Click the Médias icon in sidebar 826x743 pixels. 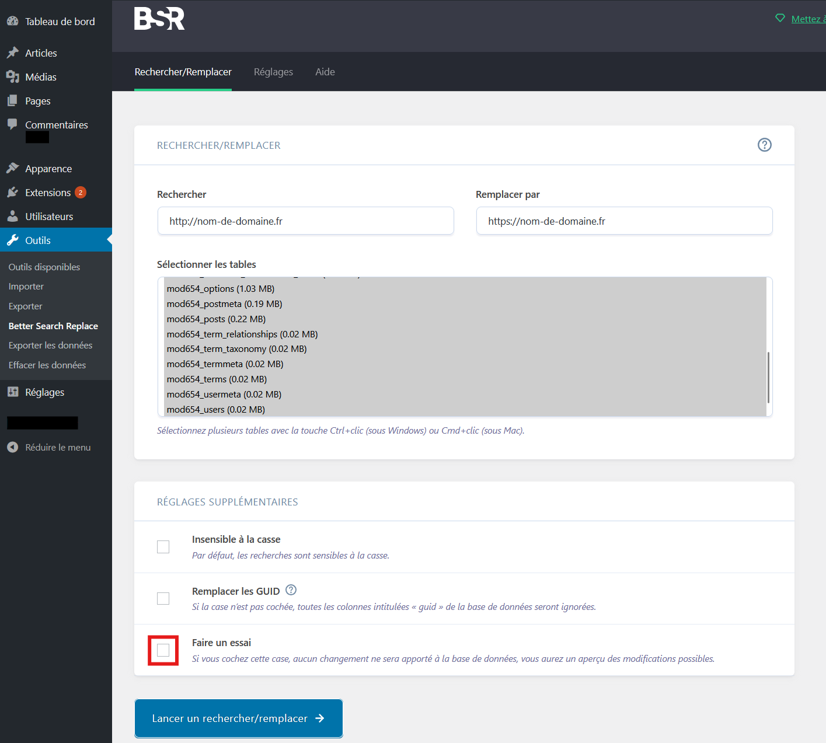click(12, 76)
